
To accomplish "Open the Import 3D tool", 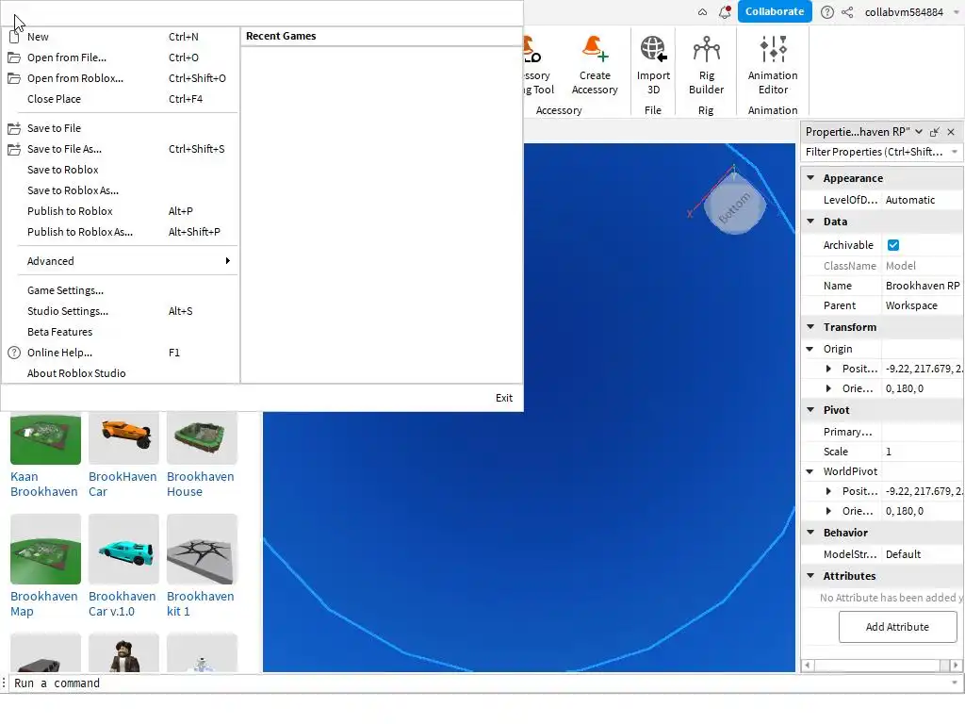I will tap(653, 65).
